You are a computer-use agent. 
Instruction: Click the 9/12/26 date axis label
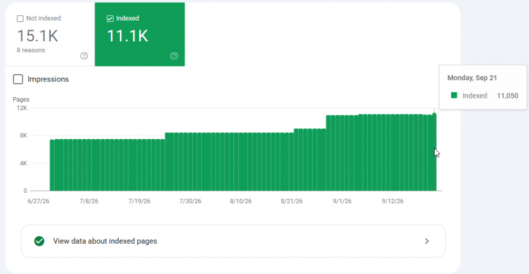393,201
